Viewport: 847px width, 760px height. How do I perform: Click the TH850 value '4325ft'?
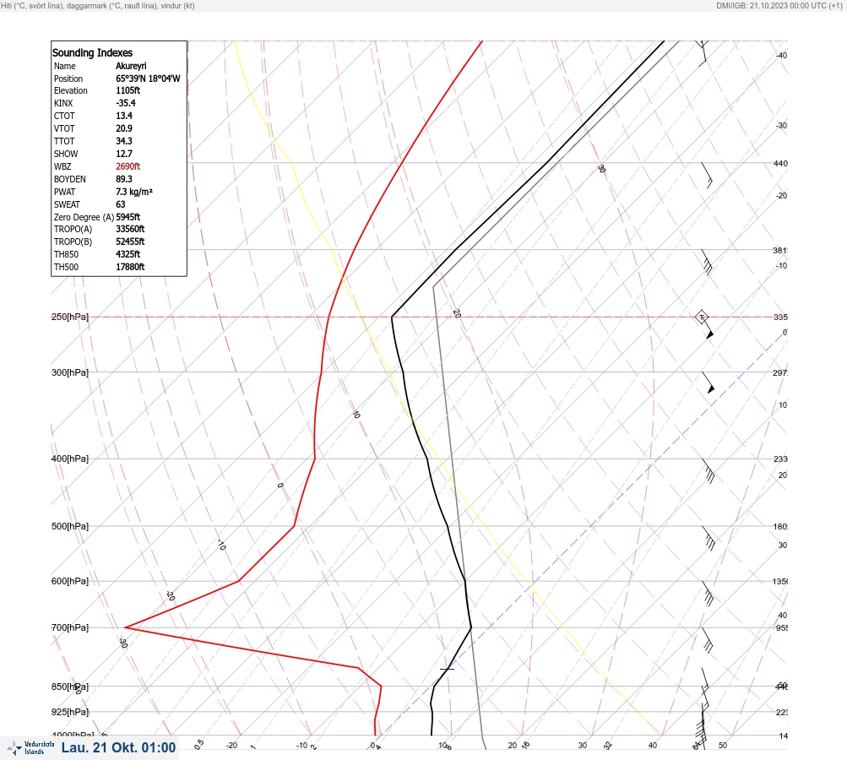(x=128, y=254)
